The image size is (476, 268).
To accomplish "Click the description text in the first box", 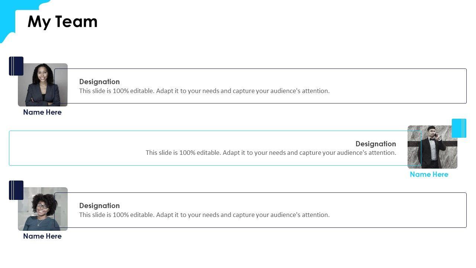I will 204,91.
